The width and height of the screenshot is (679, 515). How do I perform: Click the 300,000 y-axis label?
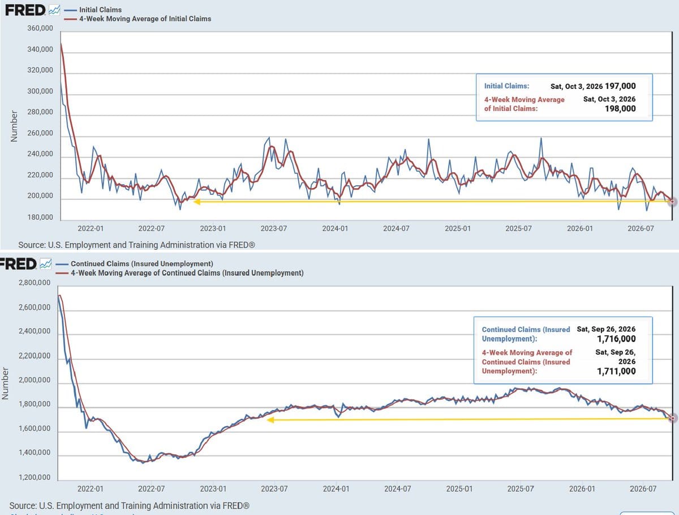(x=40, y=92)
